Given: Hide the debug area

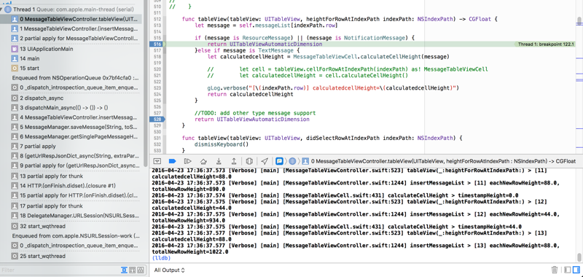Looking at the screenshot, I should 157,161.
